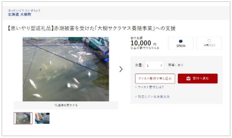Open the ファスト寄付とは? link
The width and height of the screenshot is (232, 138).
[149, 87]
